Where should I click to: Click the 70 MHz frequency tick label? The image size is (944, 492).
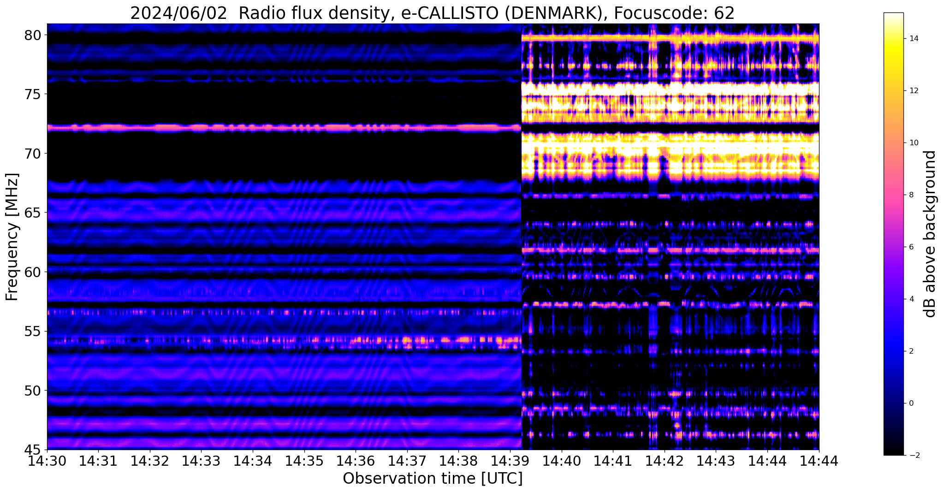point(33,154)
